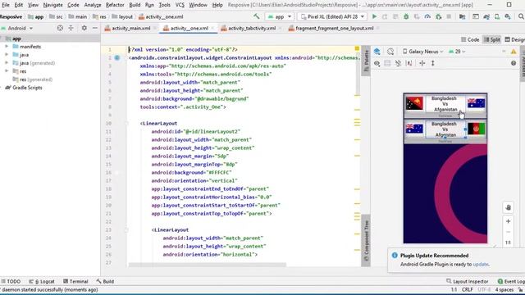Open the Layout Inspector
Screen dimensions: 525x295
(467, 282)
